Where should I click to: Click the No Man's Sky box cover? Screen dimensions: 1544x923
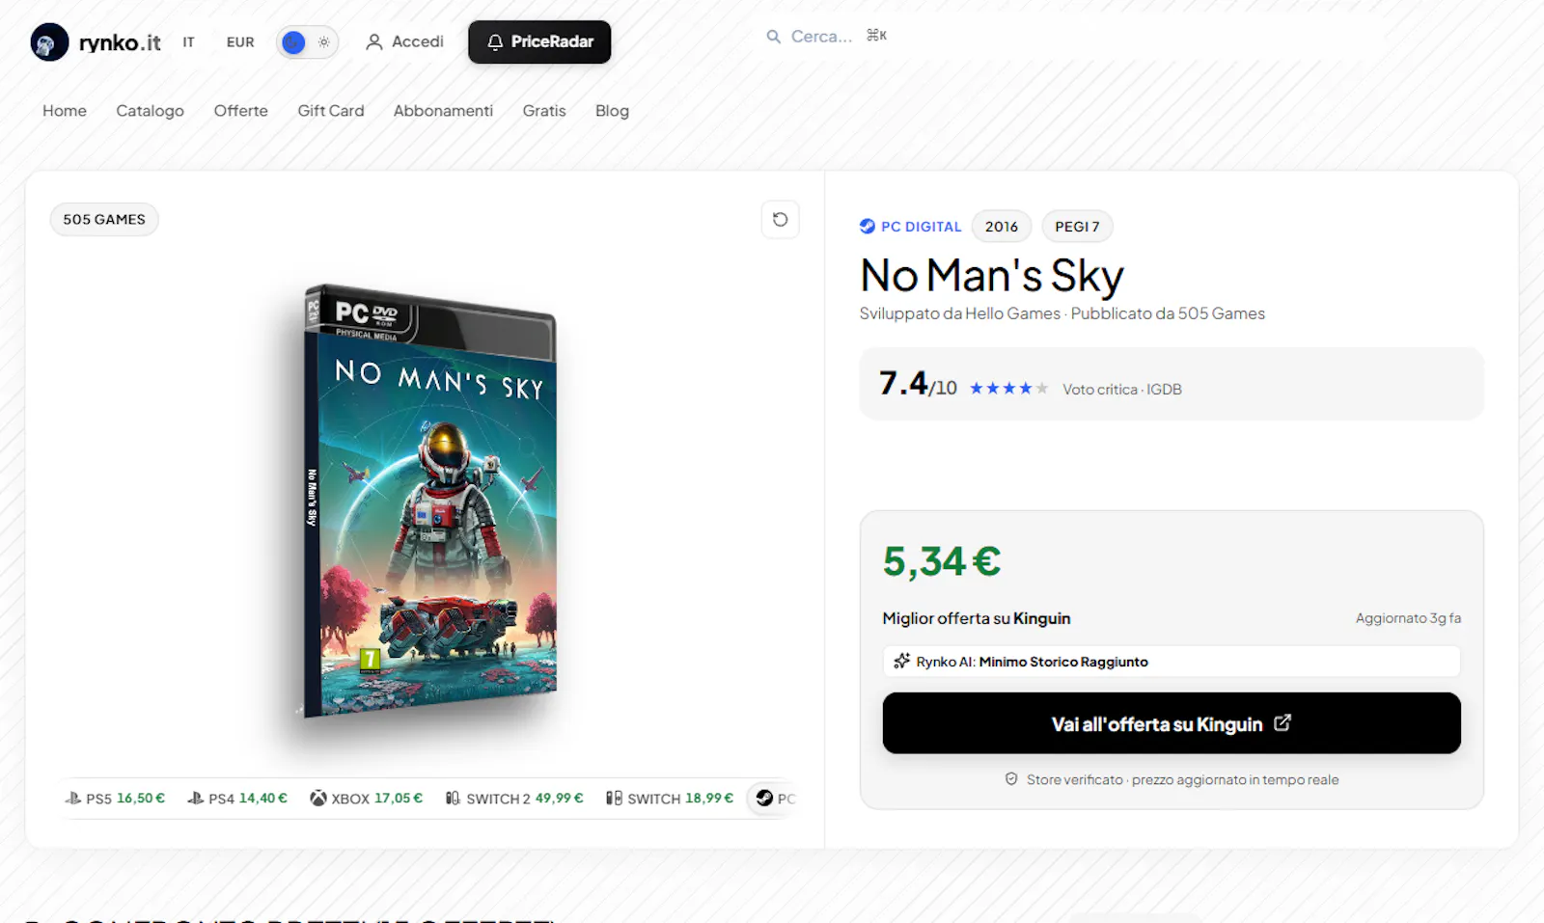[x=429, y=502]
